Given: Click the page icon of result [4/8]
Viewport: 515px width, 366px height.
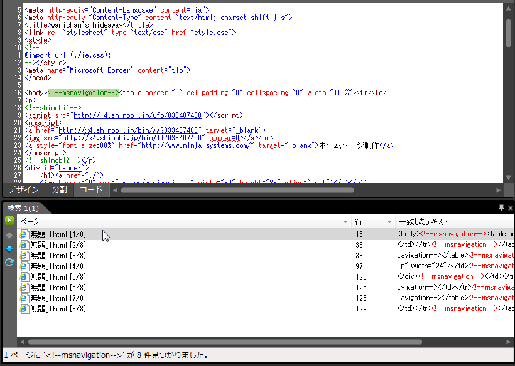Looking at the screenshot, I should click(24, 266).
